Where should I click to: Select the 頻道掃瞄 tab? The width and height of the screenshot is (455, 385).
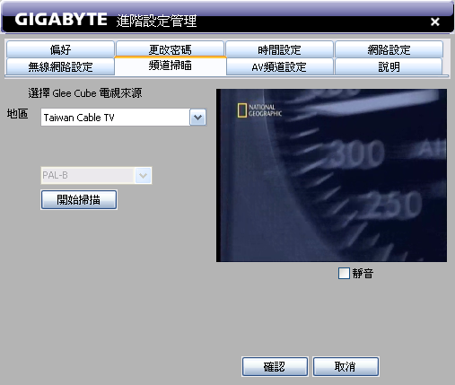[171, 66]
